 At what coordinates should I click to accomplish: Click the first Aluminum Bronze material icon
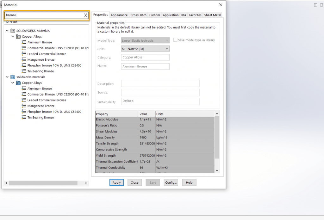click(x=24, y=42)
